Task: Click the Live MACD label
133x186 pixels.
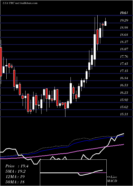Action: pos(112,179)
